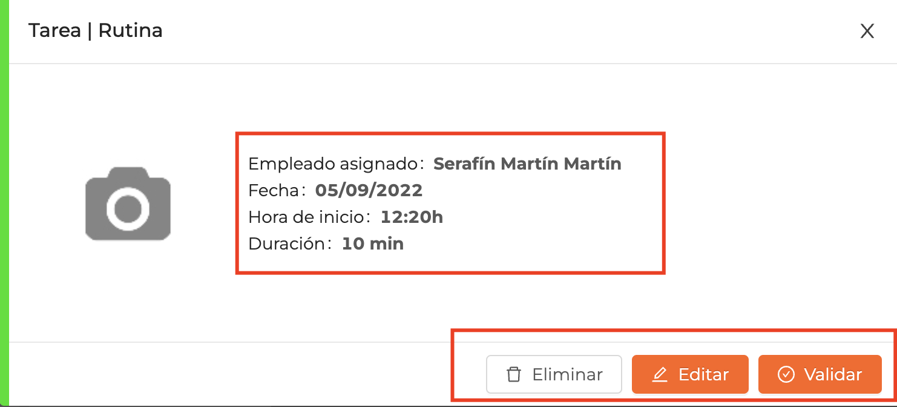Click the start time 12:20h

coord(412,217)
